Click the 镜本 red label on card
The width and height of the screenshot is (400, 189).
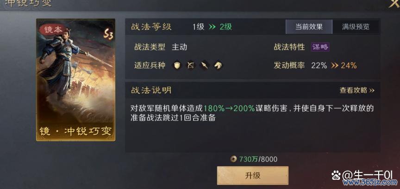click(53, 30)
